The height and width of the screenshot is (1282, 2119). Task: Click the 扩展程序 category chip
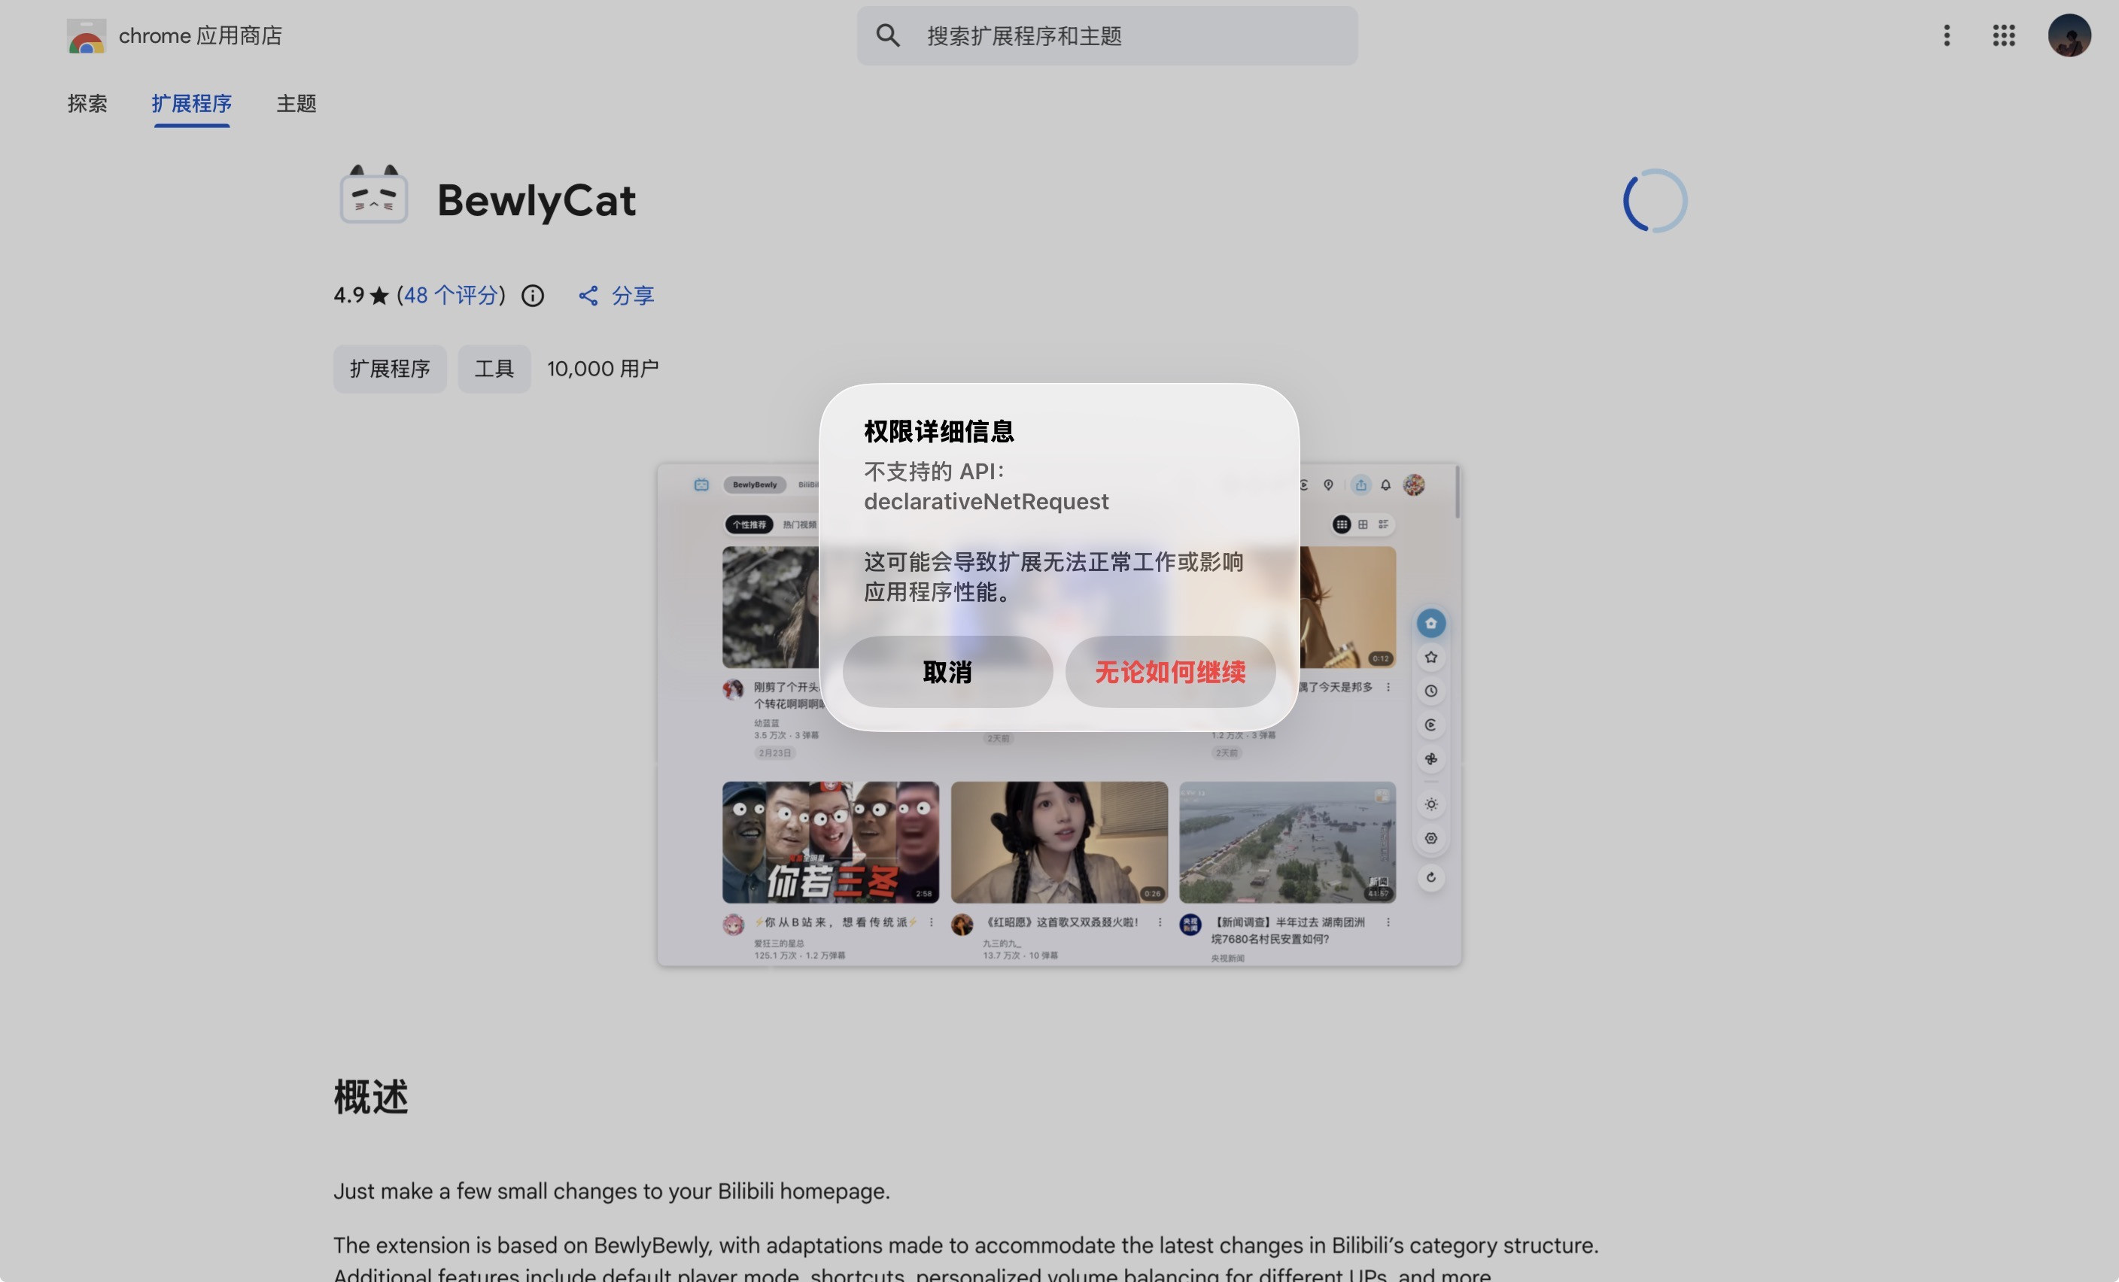click(390, 369)
